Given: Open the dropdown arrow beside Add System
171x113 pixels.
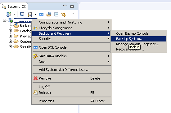Looking at the screenshot, I should click(14, 14).
